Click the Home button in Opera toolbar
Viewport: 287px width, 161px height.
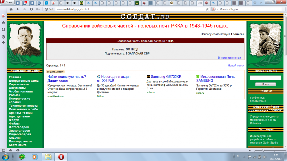pyautogui.click(x=11, y=9)
